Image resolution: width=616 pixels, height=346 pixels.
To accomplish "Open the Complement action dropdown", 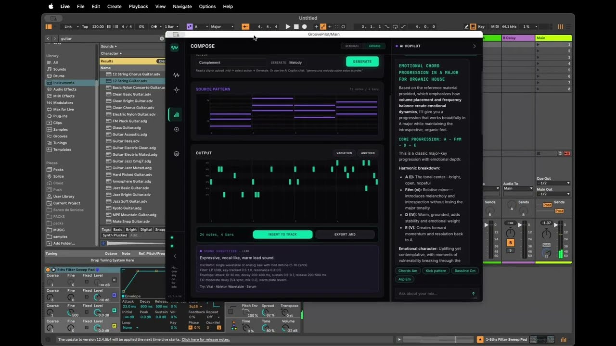I will pos(231,62).
